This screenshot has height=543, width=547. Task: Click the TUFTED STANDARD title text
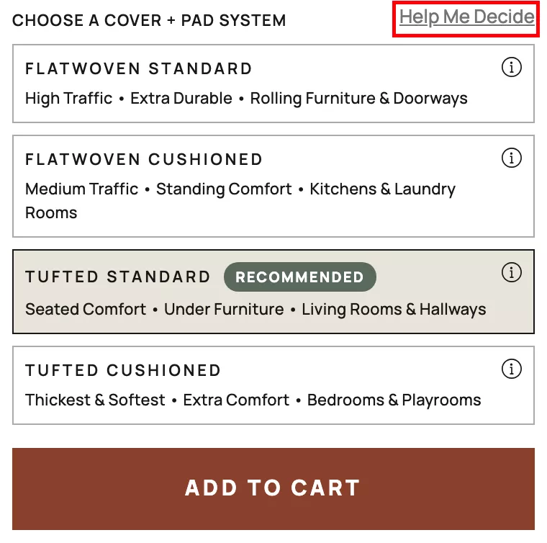tap(118, 277)
